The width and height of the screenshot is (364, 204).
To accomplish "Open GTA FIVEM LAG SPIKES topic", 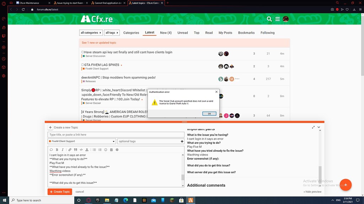I will (102, 65).
